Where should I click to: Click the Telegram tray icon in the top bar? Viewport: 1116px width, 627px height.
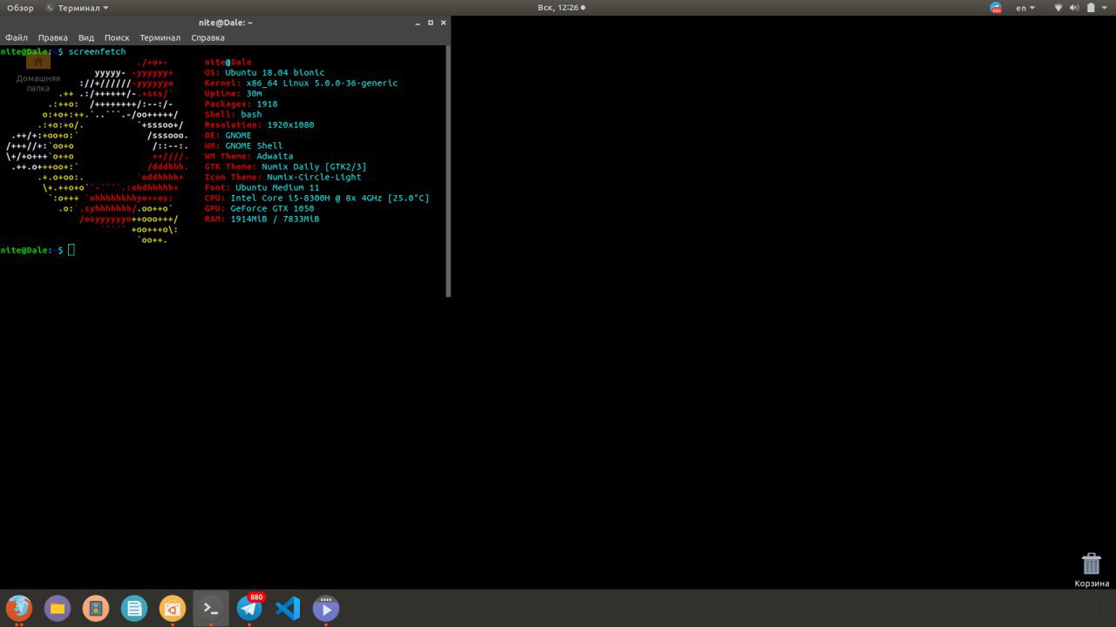click(997, 8)
